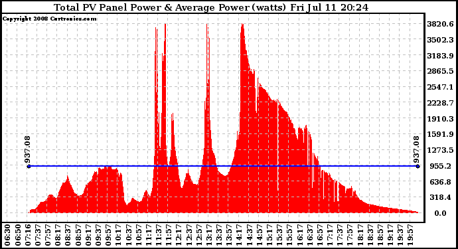Click the 08:37 time label
The image size is (458, 249).
68,235
